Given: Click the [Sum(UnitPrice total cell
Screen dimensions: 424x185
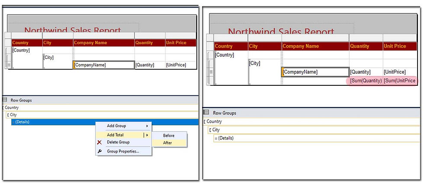Looking at the screenshot, I should point(400,81).
